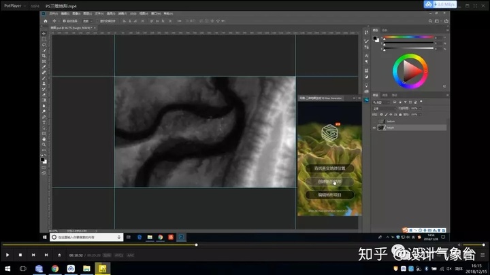
Task: Switch to the Channels tab
Action: 385,95
